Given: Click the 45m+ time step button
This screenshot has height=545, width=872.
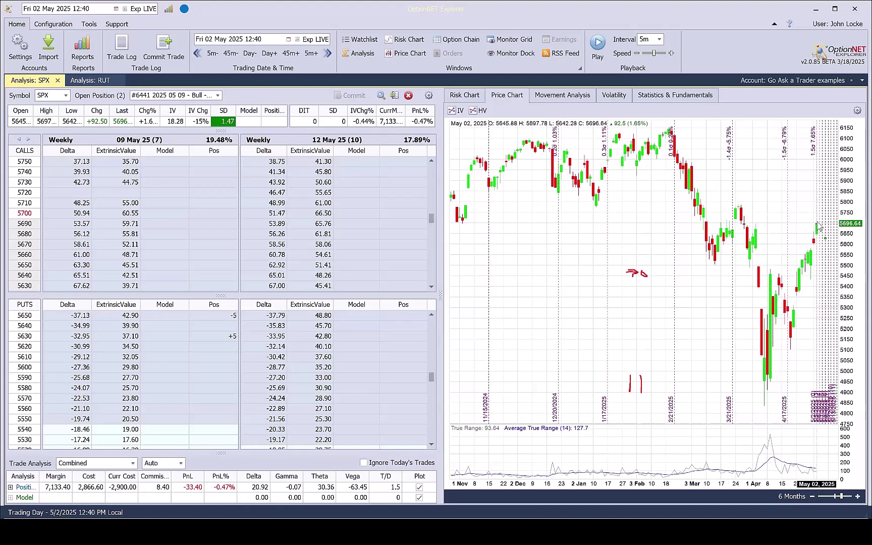Looking at the screenshot, I should point(291,53).
